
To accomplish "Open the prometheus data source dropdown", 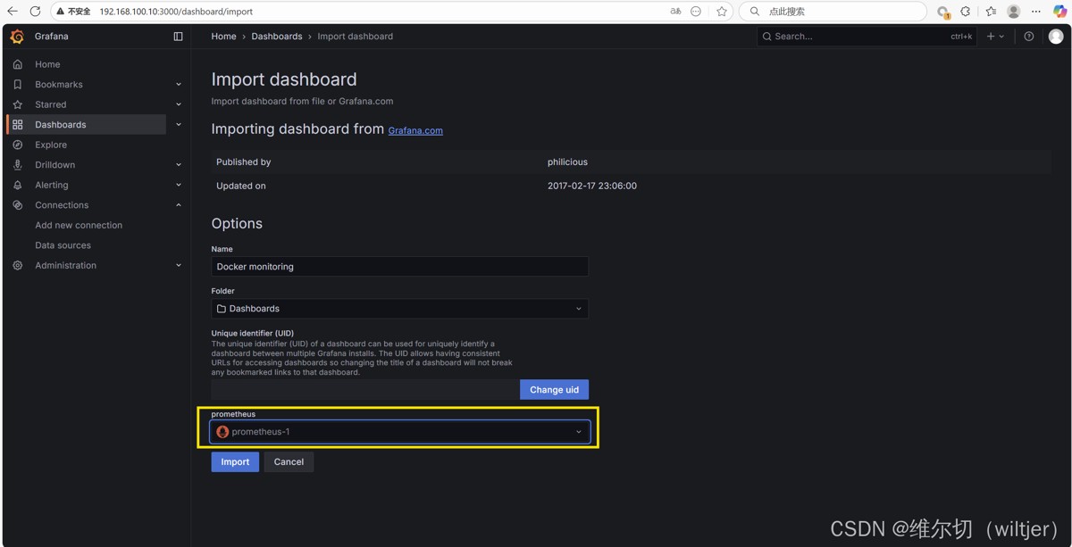I will point(399,432).
